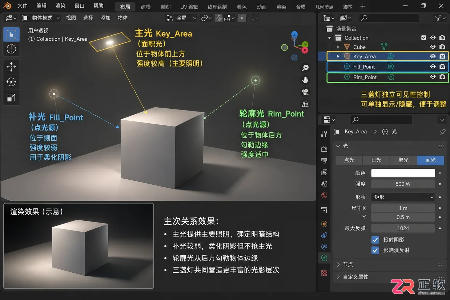Viewport: 450px width, 300px height.
Task: Open the pivot point dropdown
Action: [x=206, y=18]
